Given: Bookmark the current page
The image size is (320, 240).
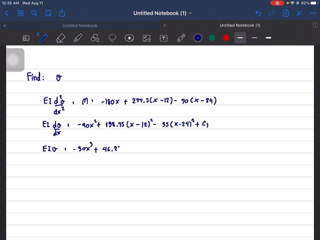Looking at the screenshot, I should [x=48, y=13].
